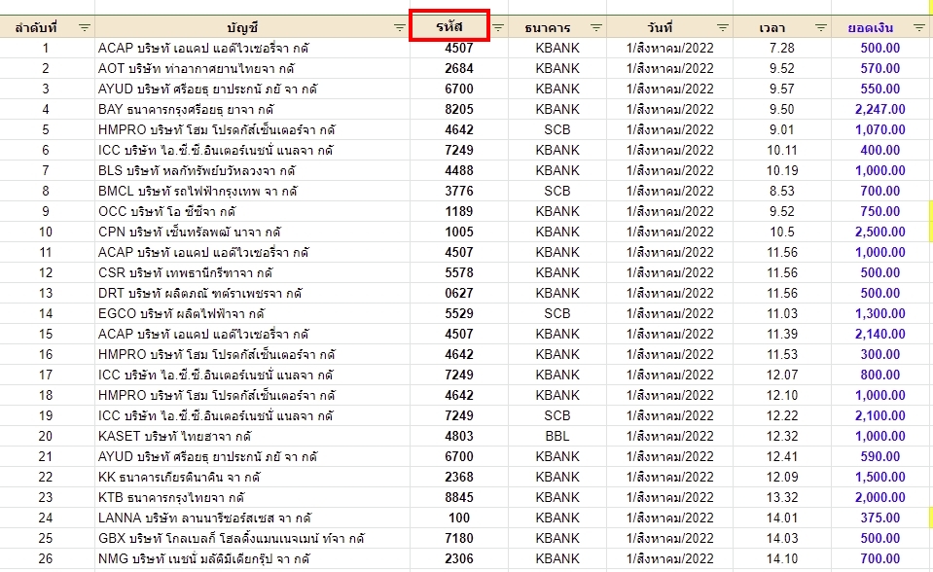Open the filter dropdown for เวลา column
This screenshot has width=933, height=572.
[x=821, y=27]
